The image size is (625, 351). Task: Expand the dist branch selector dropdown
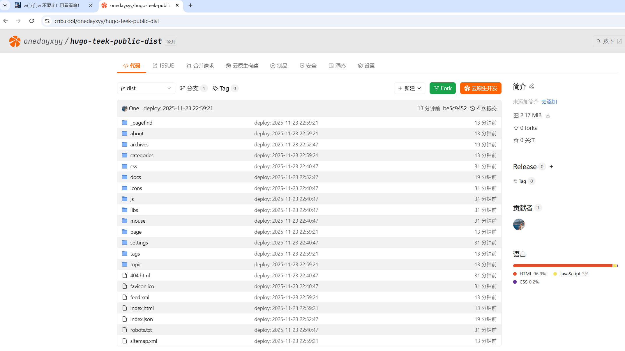[x=146, y=88]
